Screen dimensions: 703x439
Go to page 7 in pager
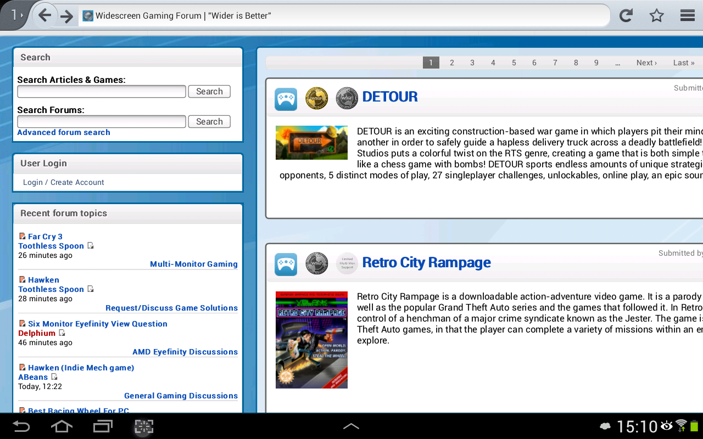[x=555, y=63]
